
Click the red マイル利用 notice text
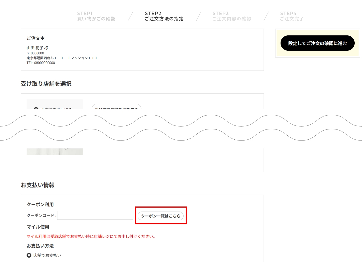click(x=91, y=236)
